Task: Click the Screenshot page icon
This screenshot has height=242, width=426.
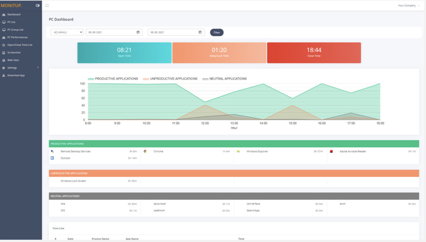Action: pos(3,52)
